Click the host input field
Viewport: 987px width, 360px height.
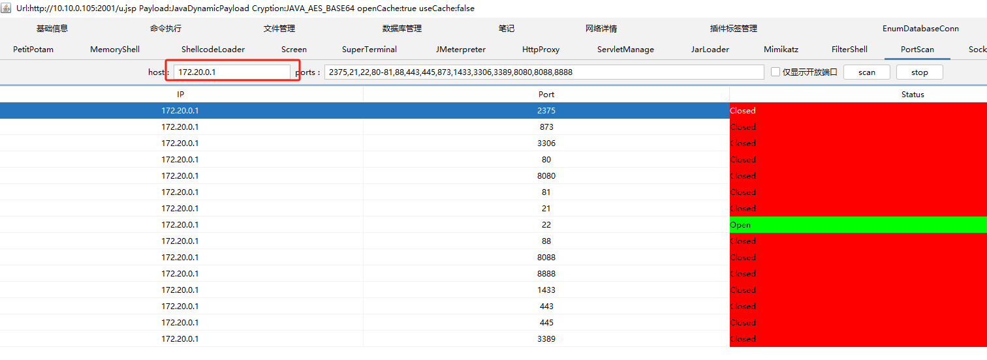tap(232, 72)
